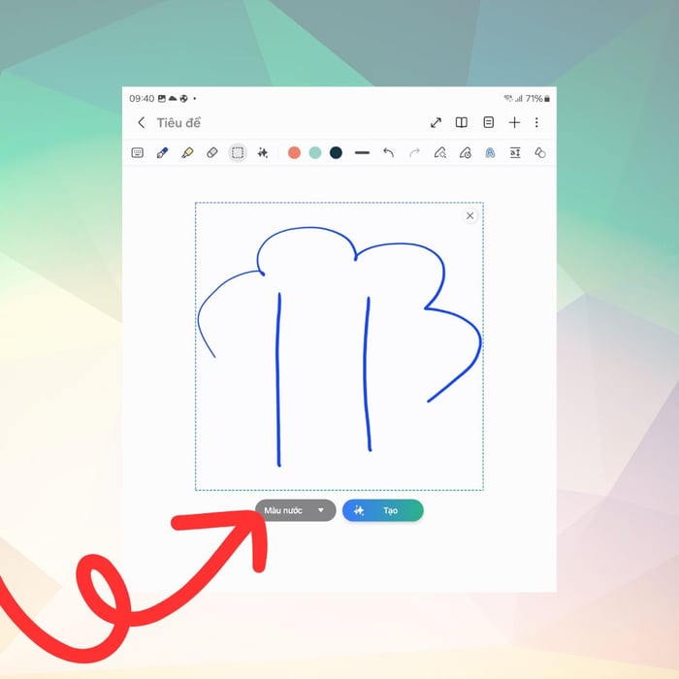Expand note to full screen
679x679 pixels.
[x=436, y=123]
